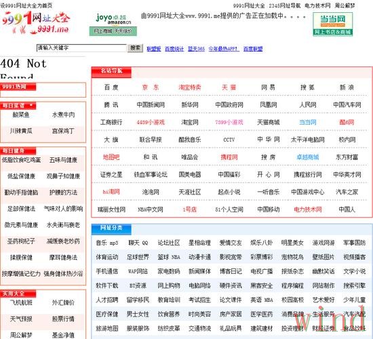
Task: Open CCTV link
Action: point(229,140)
